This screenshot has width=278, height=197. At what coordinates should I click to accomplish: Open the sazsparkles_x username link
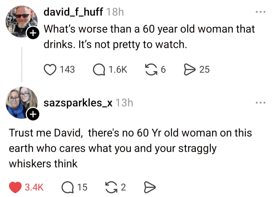[78, 103]
